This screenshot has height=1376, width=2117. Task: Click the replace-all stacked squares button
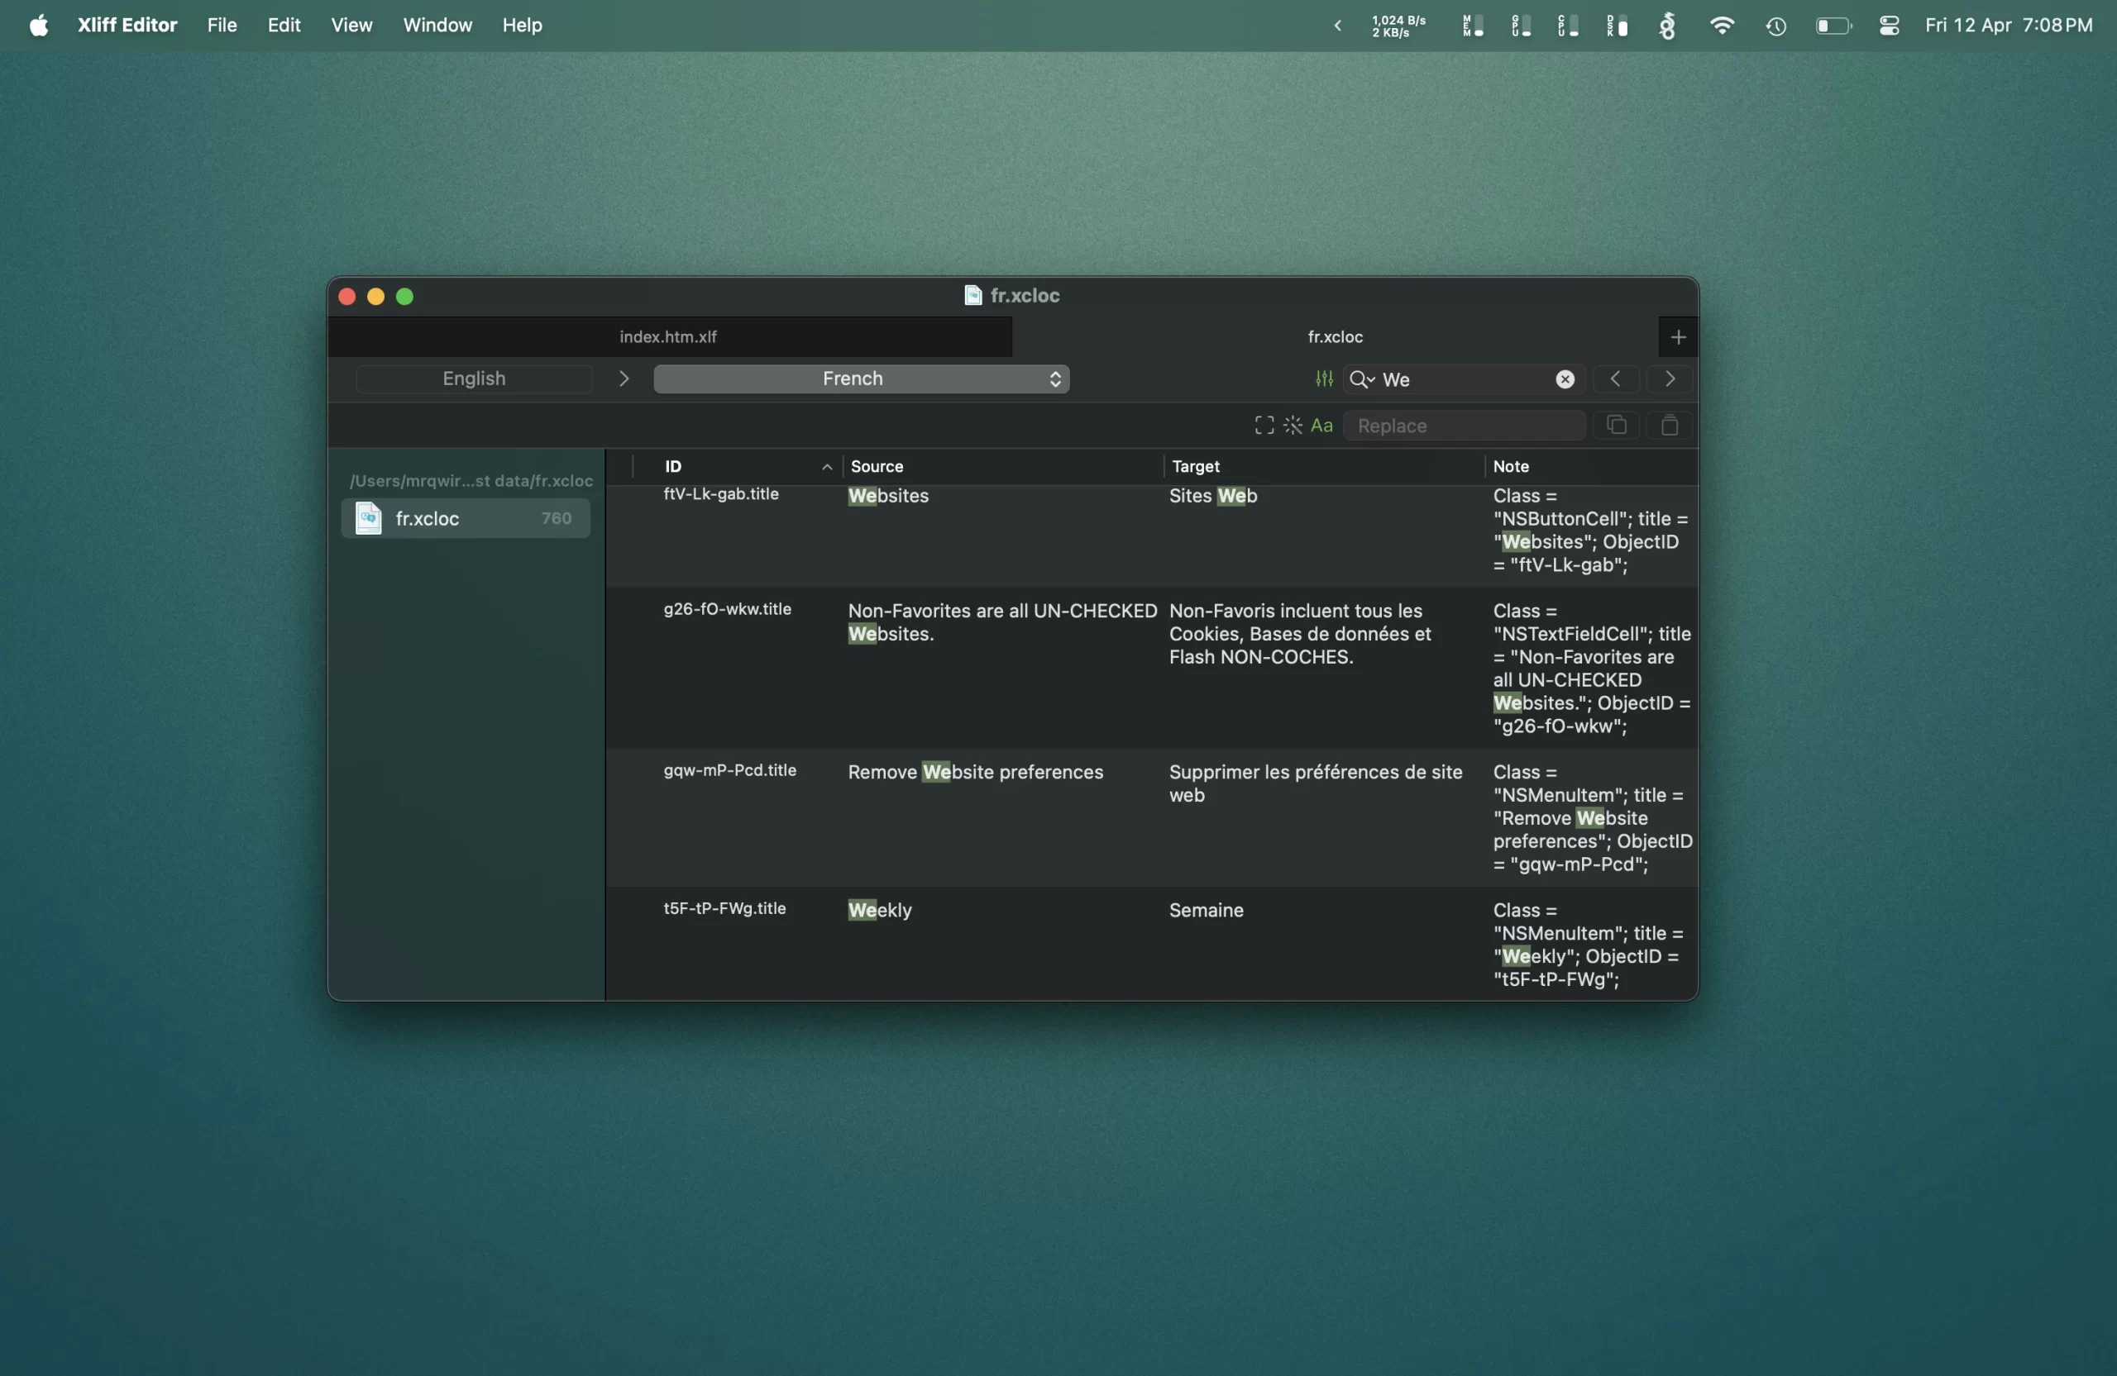(1616, 426)
